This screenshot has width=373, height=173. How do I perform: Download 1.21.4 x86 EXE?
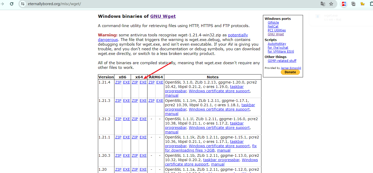127,82
